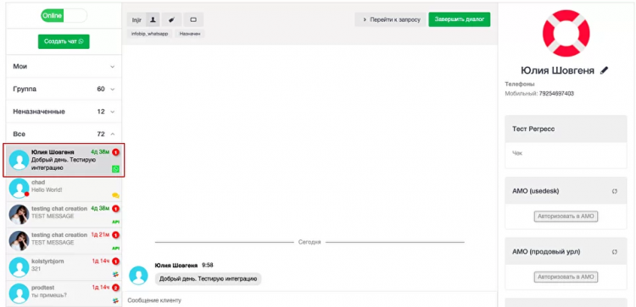Click Перейти к запросу button
Viewport: 636px width, 307px height.
391,19
